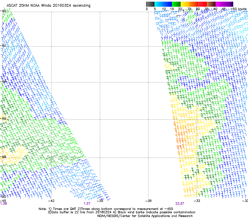
Task: Click the 'NOAA/NESDIS/Center for Satellite Applications and Research' credit
Action: point(145,216)
